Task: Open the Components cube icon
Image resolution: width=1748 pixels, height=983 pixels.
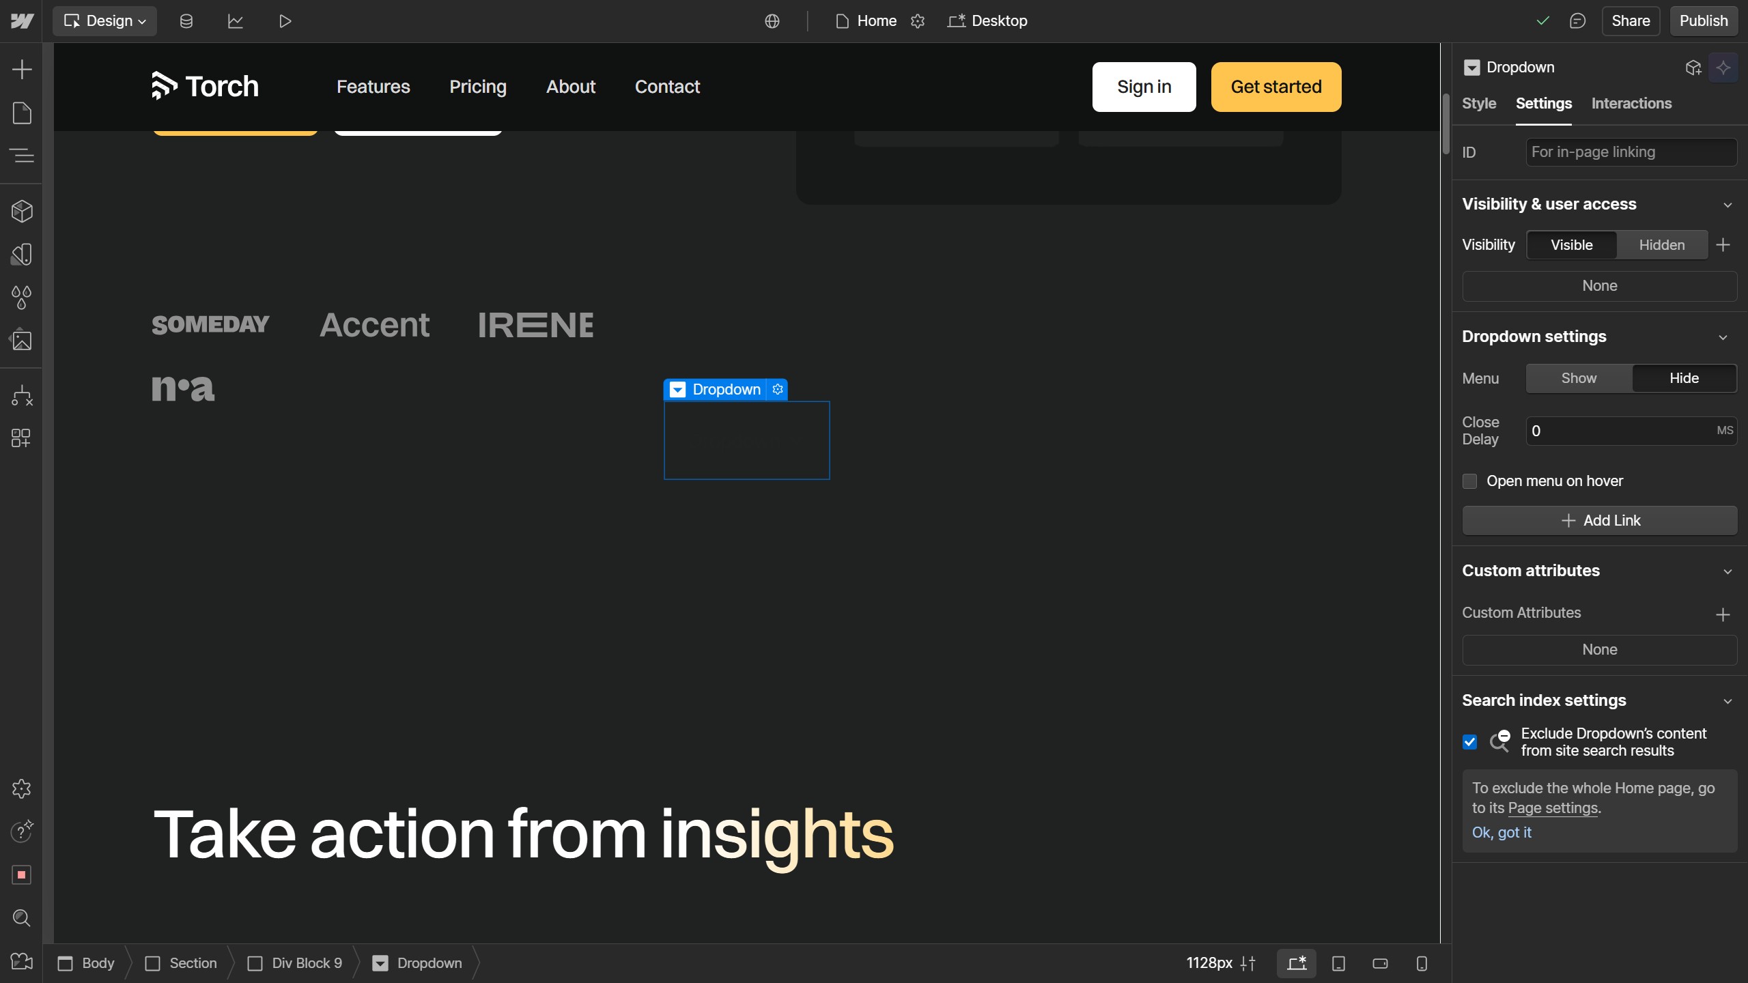Action: pyautogui.click(x=22, y=211)
